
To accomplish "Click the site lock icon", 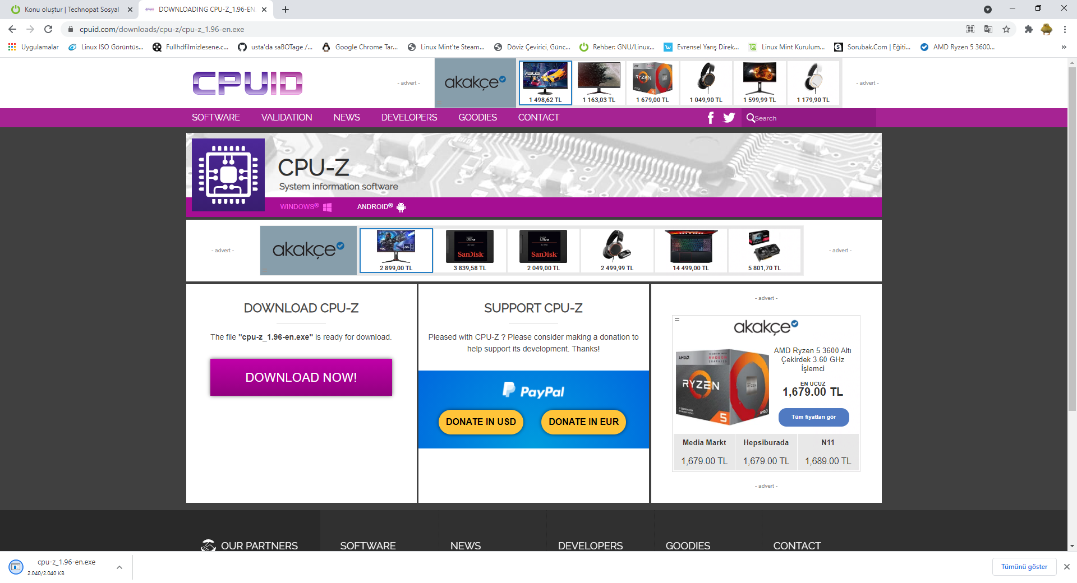I will [71, 29].
